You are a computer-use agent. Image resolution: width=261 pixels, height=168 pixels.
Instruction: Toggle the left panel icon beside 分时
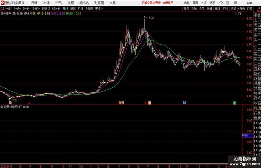[x=2, y=9]
